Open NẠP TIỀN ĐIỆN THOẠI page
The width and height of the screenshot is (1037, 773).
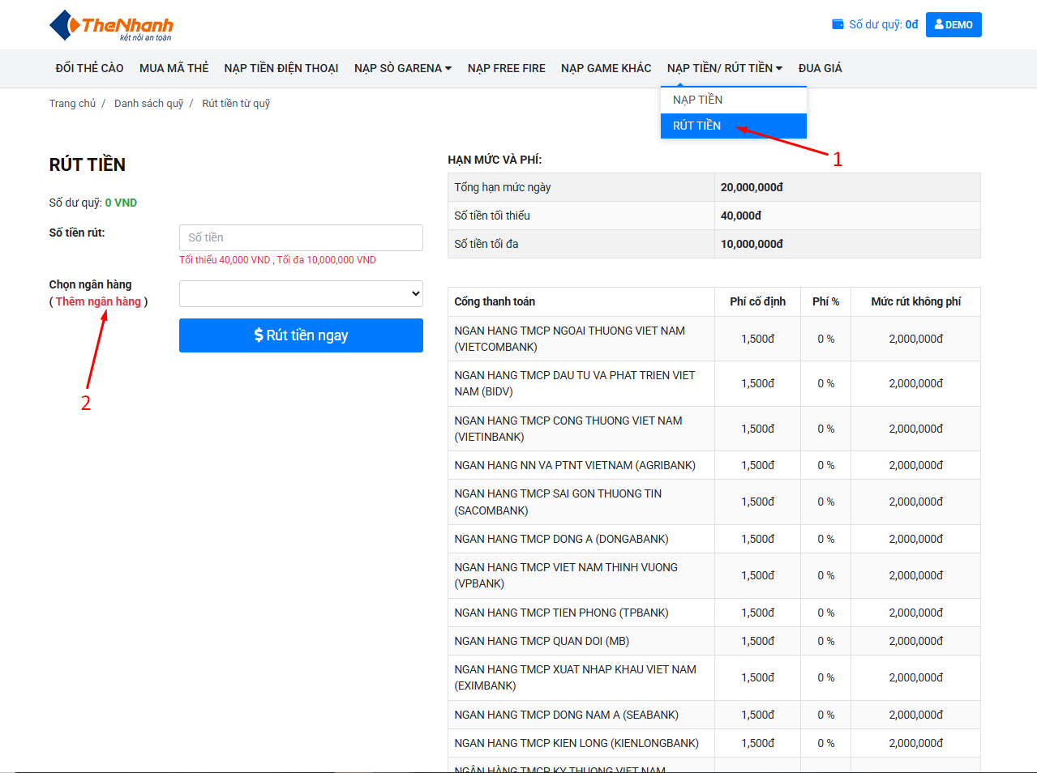281,68
